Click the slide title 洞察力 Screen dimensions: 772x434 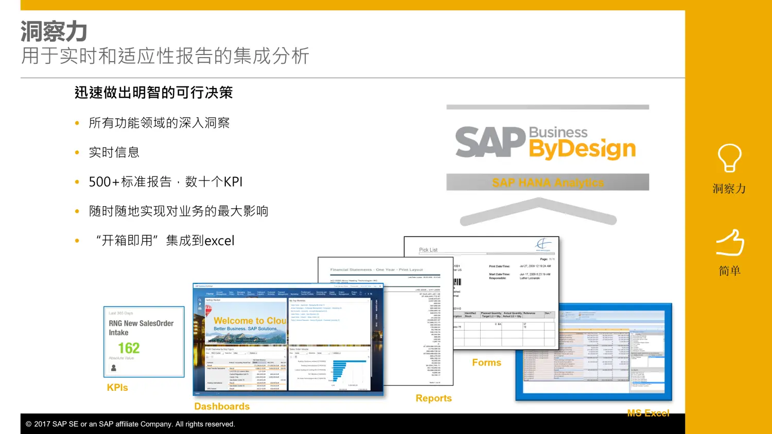click(x=54, y=31)
